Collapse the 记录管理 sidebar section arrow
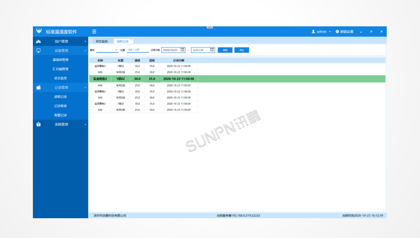This screenshot has height=238, width=420. click(x=85, y=87)
